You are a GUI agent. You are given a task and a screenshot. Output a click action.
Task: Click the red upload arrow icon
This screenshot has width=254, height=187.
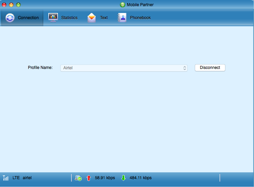tap(89, 178)
